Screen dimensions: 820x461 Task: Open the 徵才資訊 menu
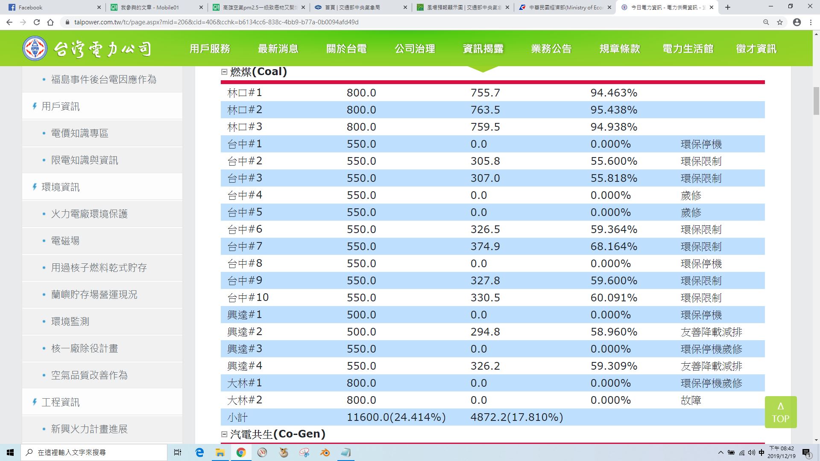pyautogui.click(x=756, y=49)
